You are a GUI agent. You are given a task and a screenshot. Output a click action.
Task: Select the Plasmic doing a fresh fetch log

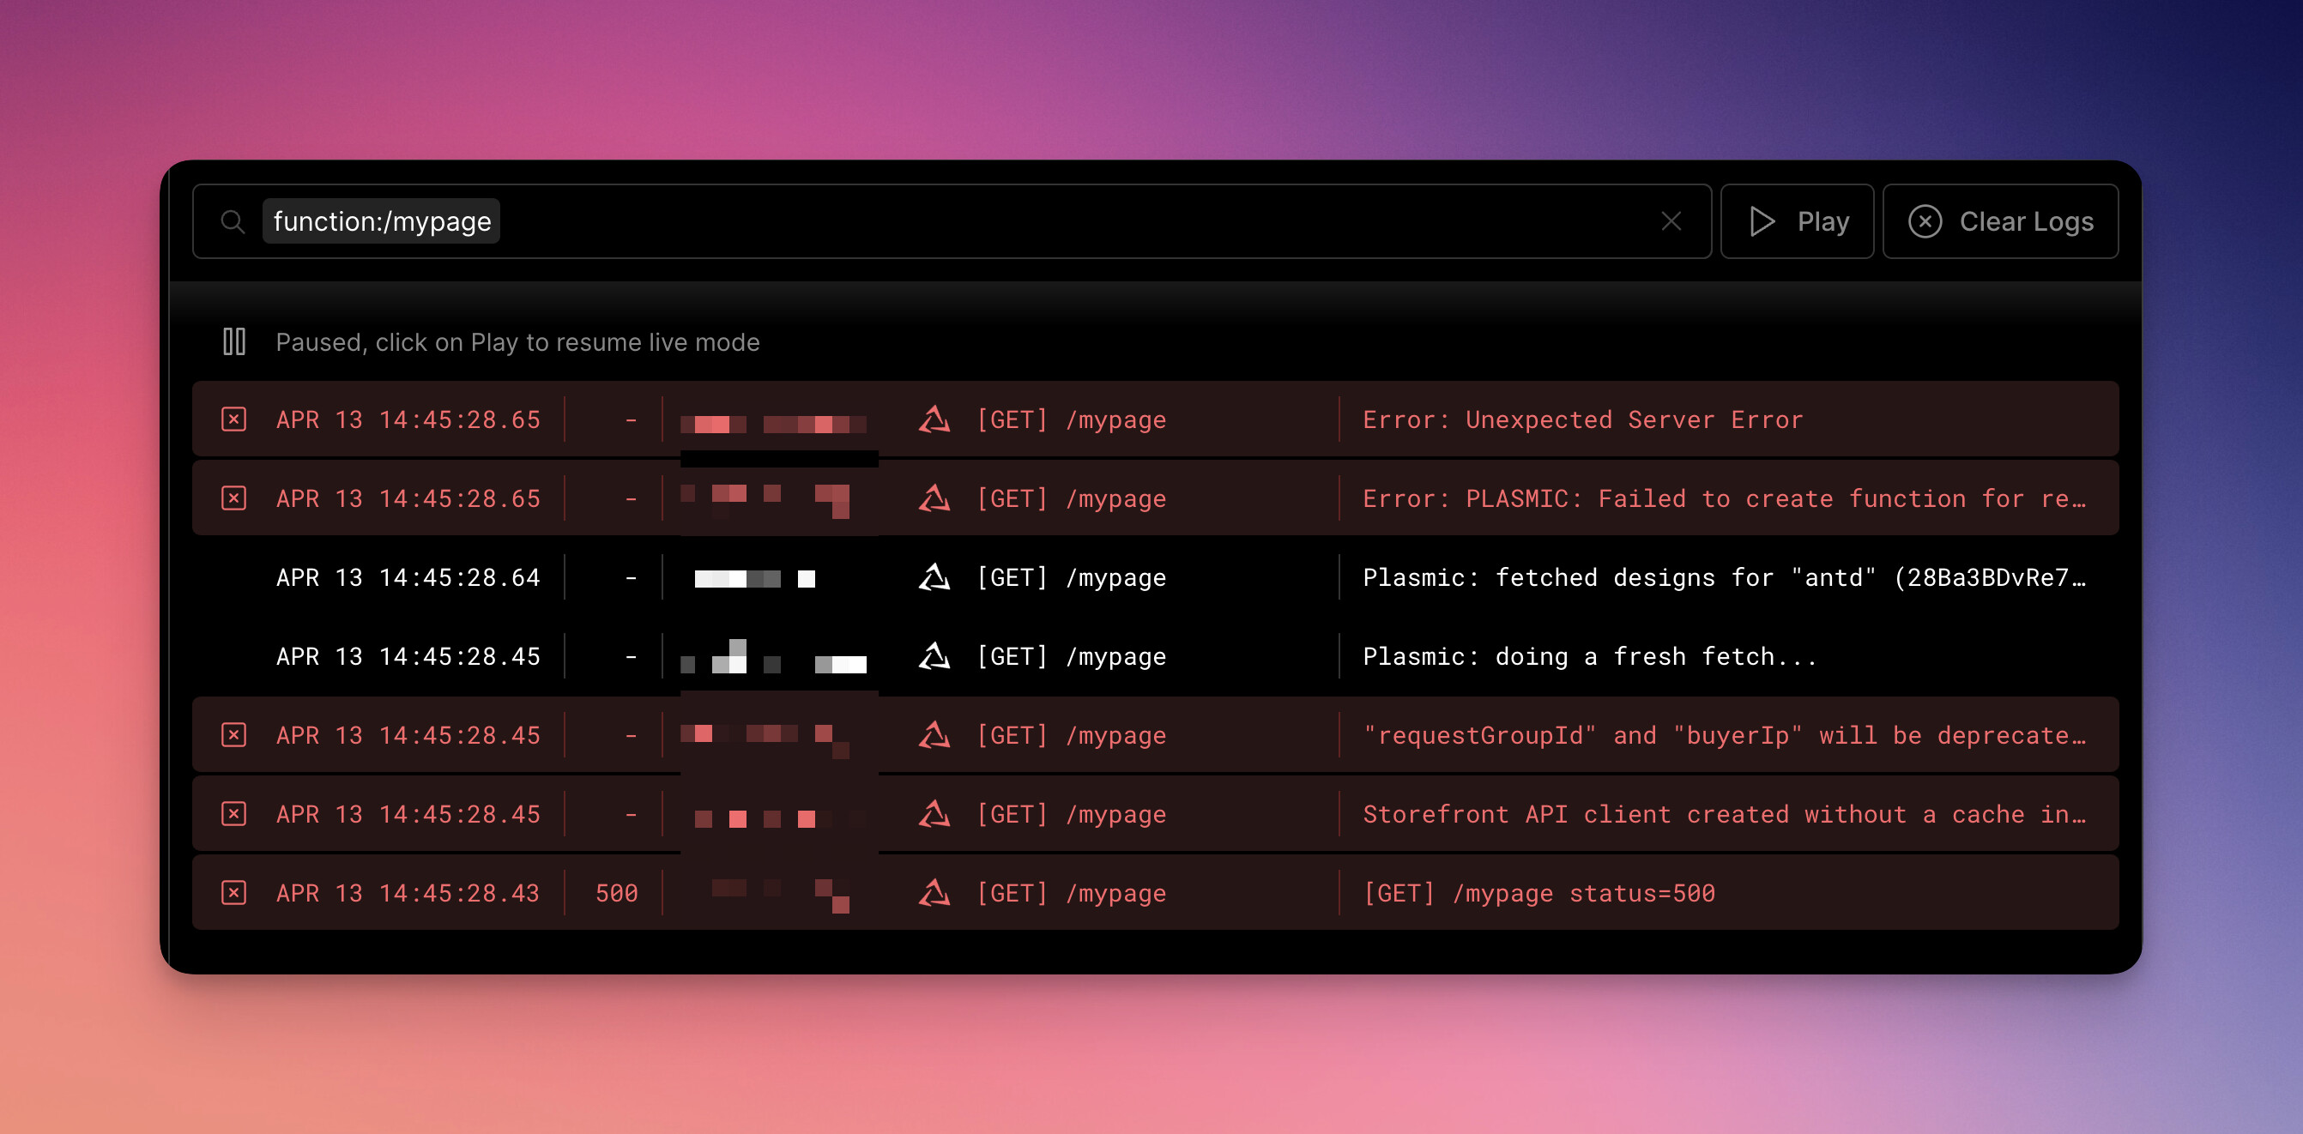pyautogui.click(x=1589, y=657)
